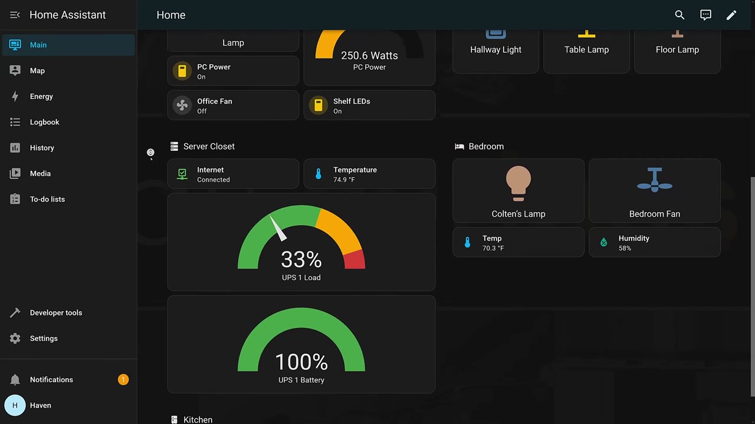Toggle the Office Fan tile

point(233,105)
